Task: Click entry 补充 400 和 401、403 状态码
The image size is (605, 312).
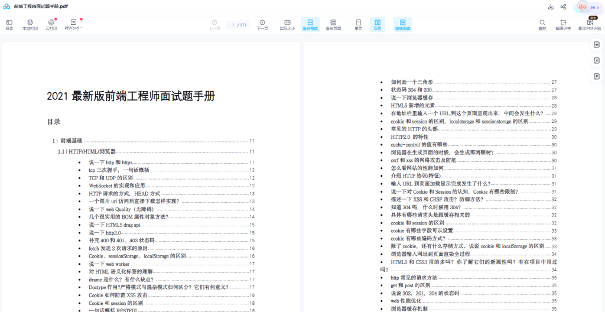Action: [x=171, y=240]
